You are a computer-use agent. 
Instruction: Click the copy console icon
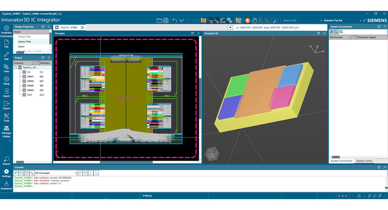pyautogui.click(x=21, y=173)
